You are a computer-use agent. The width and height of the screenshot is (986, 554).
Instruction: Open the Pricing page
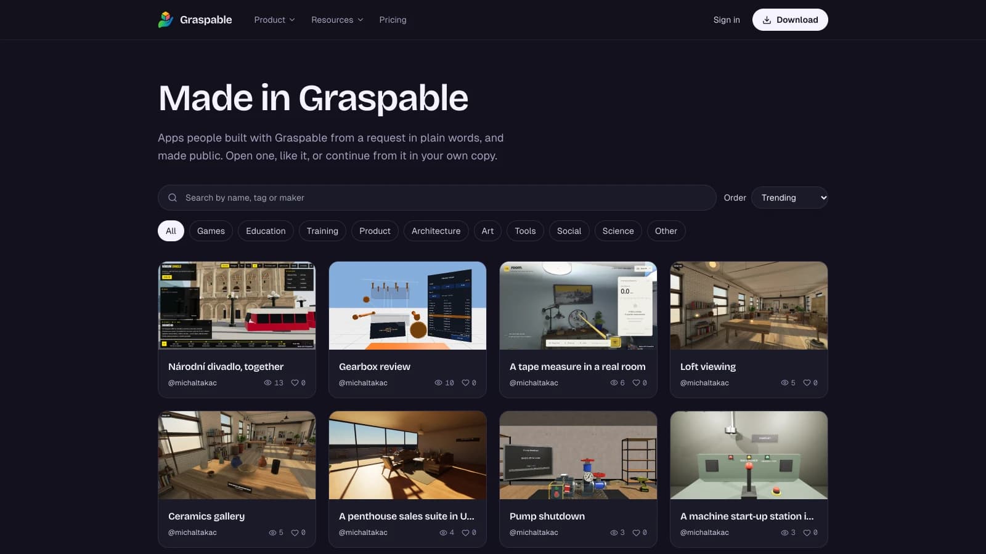click(393, 20)
